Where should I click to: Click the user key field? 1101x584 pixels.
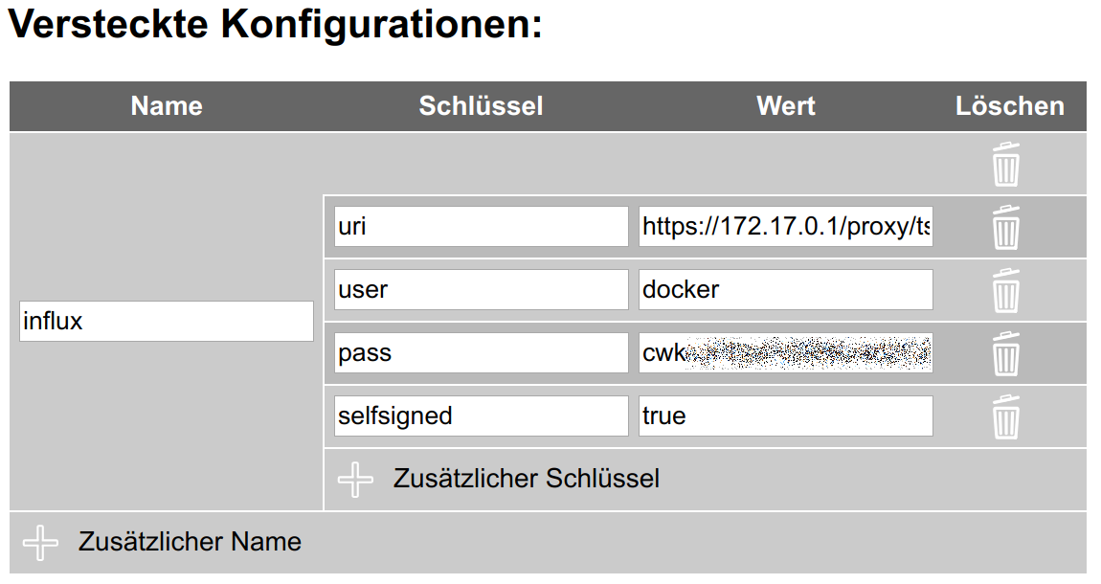[482, 290]
